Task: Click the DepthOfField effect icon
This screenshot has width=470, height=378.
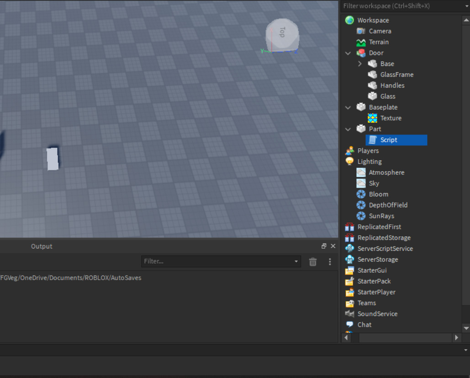Action: (361, 205)
